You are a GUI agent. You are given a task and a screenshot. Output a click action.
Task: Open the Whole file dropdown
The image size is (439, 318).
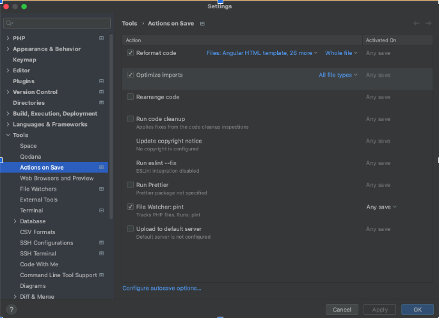(341, 53)
